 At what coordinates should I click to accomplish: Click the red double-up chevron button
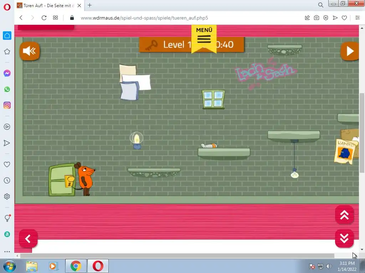pos(344,215)
